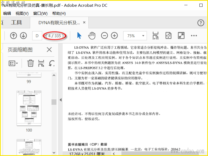Click fit width scrolling mode icon
Screen dimensions: 208x156
tap(155, 36)
